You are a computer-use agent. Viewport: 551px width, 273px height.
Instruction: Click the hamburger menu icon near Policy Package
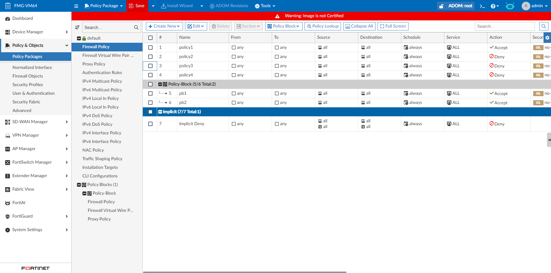pos(76,6)
